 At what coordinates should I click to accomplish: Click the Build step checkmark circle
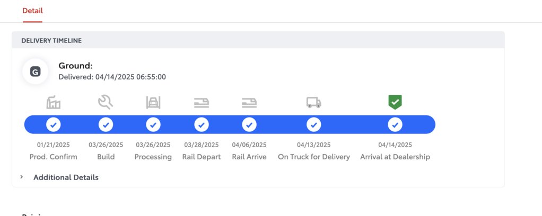tap(106, 124)
